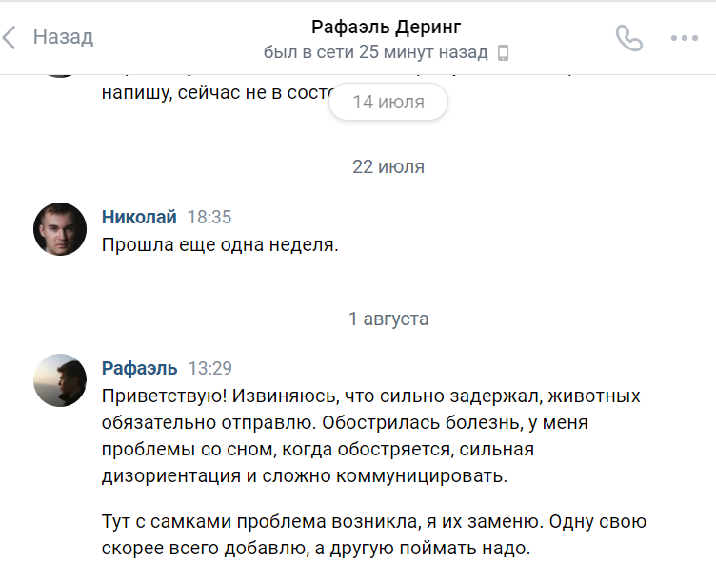Click the back chevron arrow icon

tap(10, 38)
